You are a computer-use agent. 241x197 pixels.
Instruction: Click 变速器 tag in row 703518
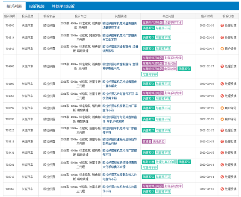tap(147, 142)
